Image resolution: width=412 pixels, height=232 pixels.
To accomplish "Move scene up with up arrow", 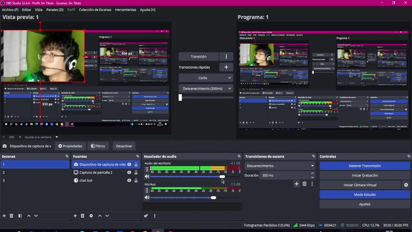I will coord(29,216).
